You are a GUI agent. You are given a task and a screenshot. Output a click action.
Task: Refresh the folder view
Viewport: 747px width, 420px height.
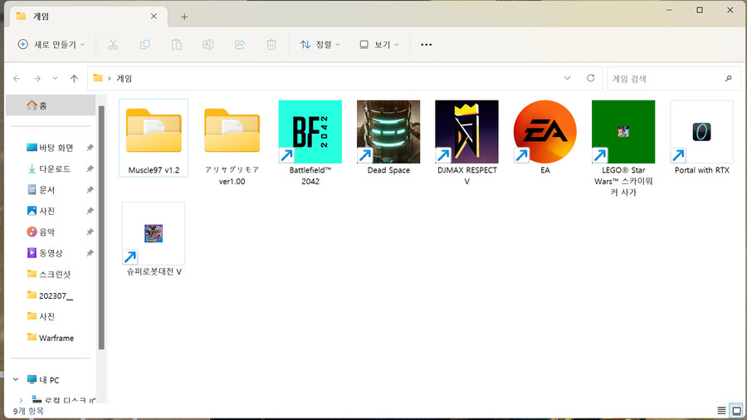[591, 78]
